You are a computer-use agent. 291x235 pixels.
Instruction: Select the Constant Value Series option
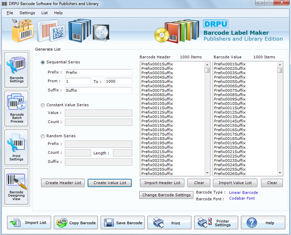43,105
